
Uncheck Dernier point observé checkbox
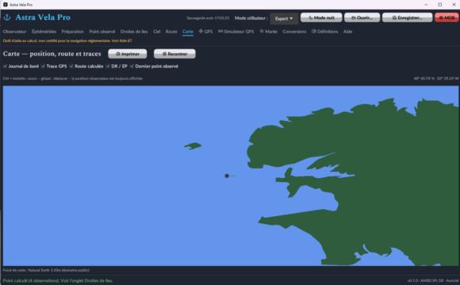pyautogui.click(x=132, y=66)
